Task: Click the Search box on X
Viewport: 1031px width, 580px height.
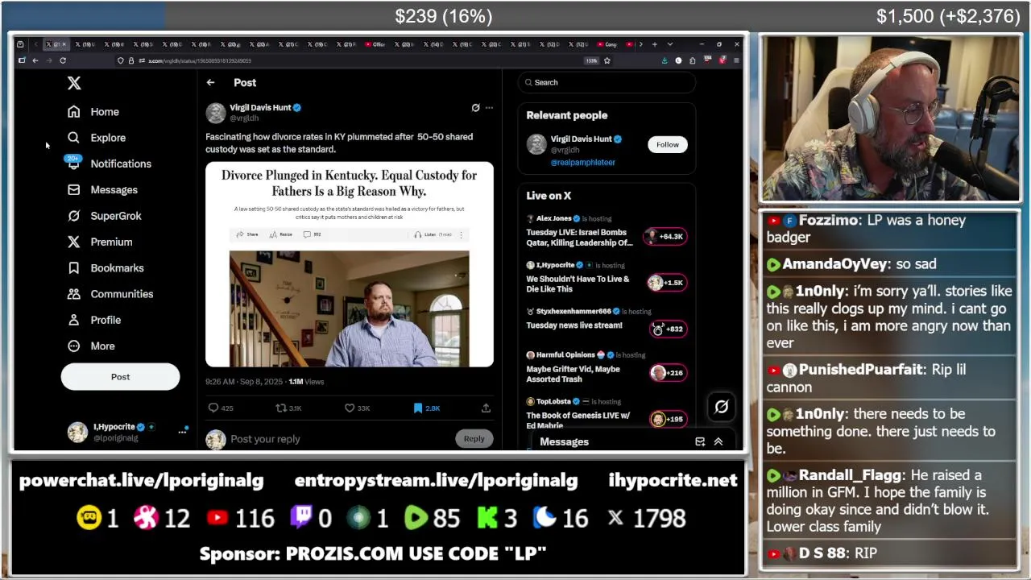Action: 607,82
